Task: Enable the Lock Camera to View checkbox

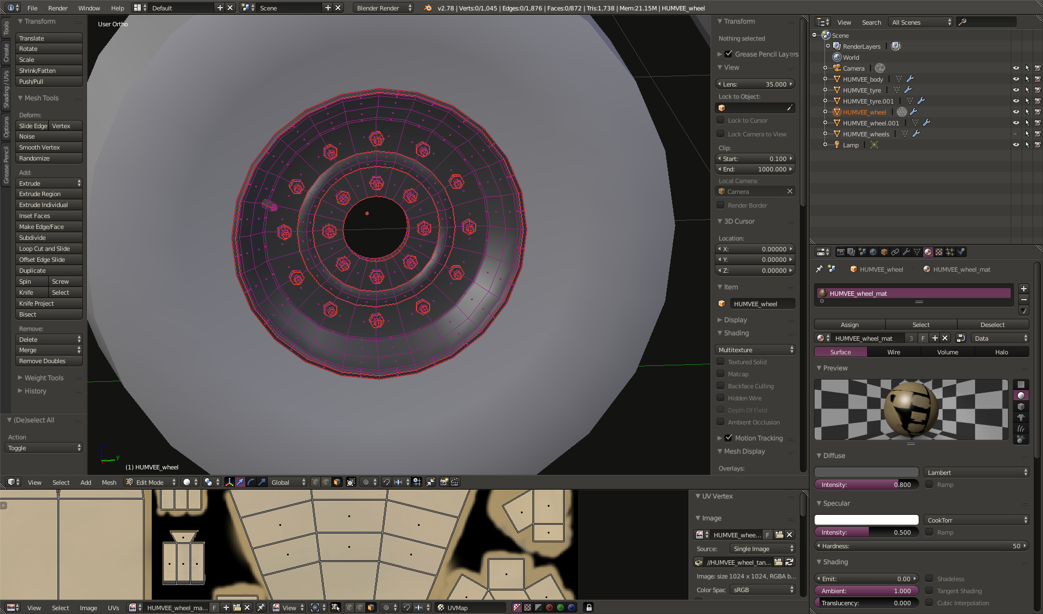Action: (x=721, y=134)
